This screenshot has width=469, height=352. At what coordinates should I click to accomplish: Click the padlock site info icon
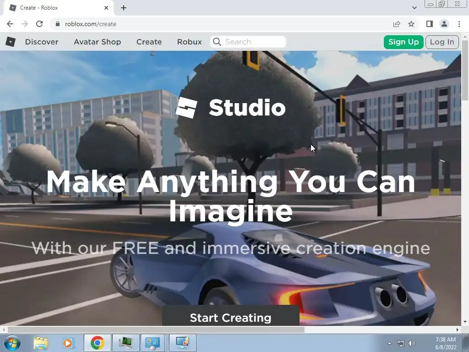58,24
